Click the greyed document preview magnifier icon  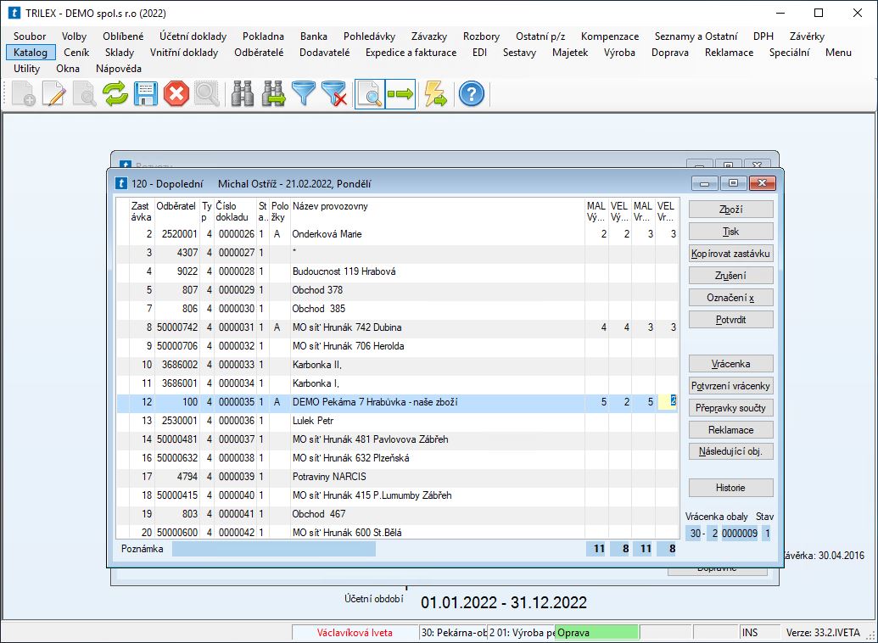pos(85,94)
